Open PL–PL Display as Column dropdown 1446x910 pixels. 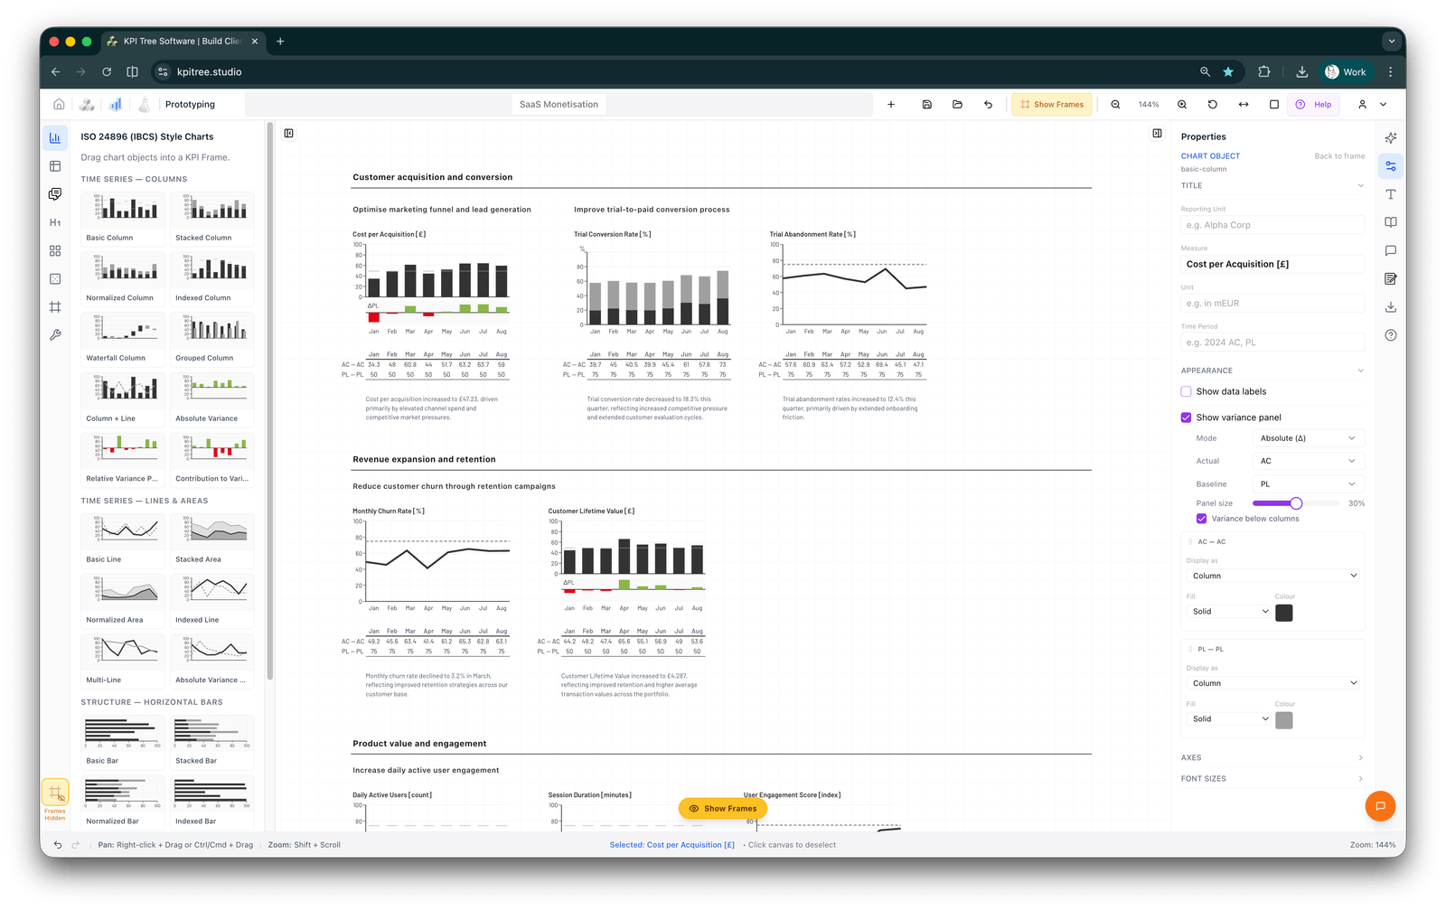1274,683
